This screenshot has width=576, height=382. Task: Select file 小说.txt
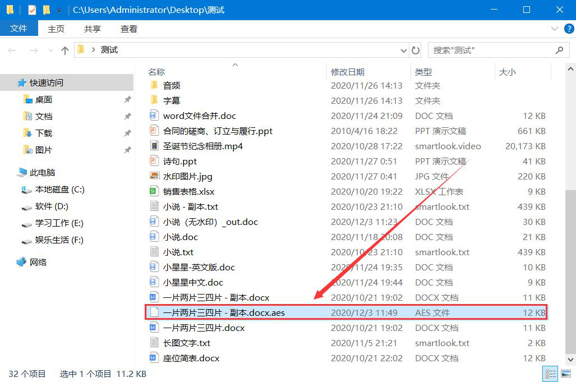(178, 252)
